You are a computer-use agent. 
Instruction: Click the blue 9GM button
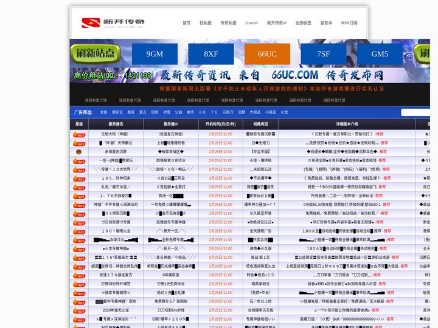[155, 54]
